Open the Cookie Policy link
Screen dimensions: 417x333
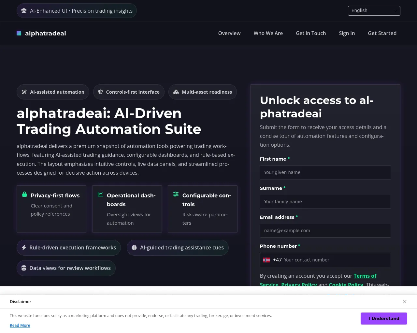click(x=346, y=285)
